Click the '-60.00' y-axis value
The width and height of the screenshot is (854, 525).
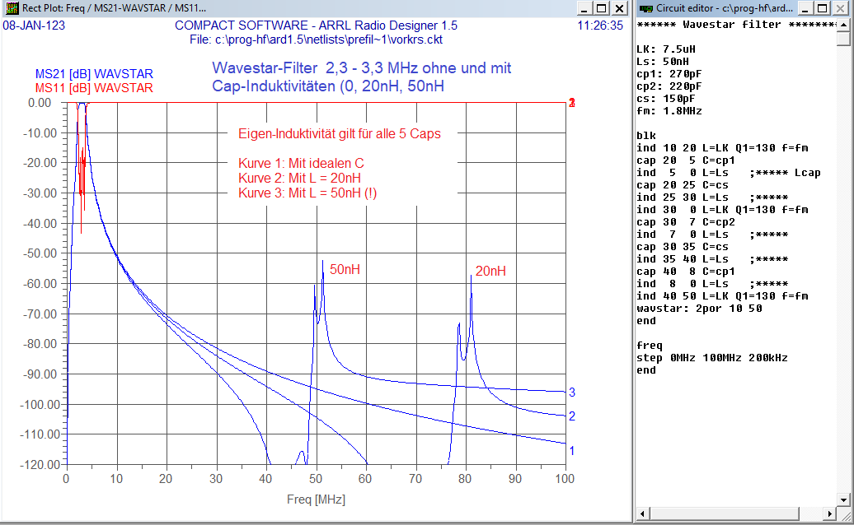[40, 284]
